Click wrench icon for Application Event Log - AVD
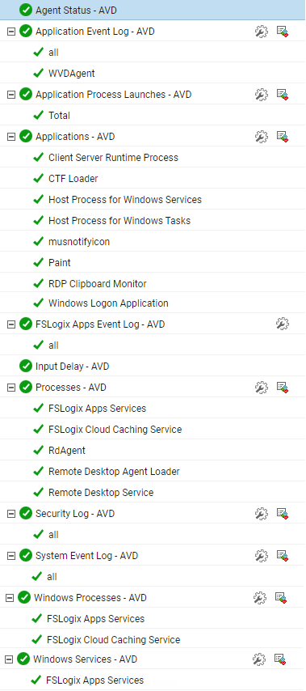This screenshot has width=306, height=691. pos(261,32)
